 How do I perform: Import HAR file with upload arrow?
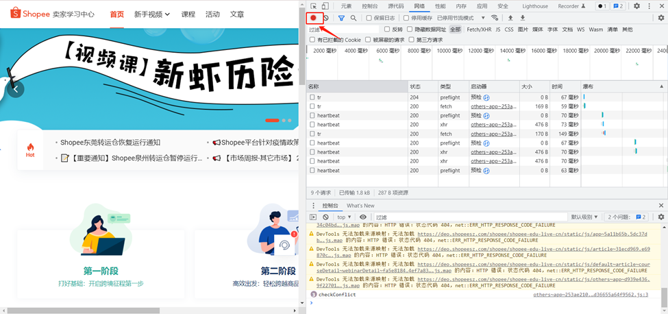(510, 18)
